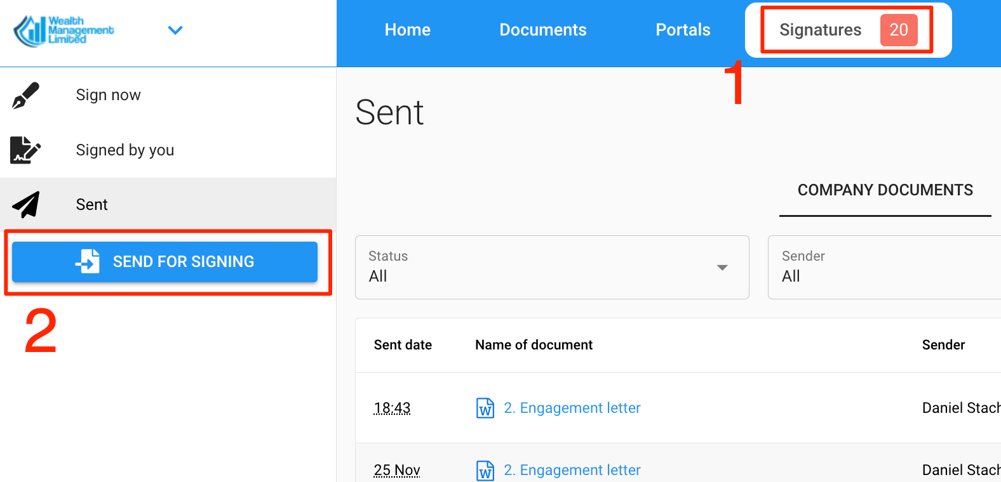The image size is (1001, 482).
Task: Click the Wealth Management Limited logo
Action: [64, 30]
